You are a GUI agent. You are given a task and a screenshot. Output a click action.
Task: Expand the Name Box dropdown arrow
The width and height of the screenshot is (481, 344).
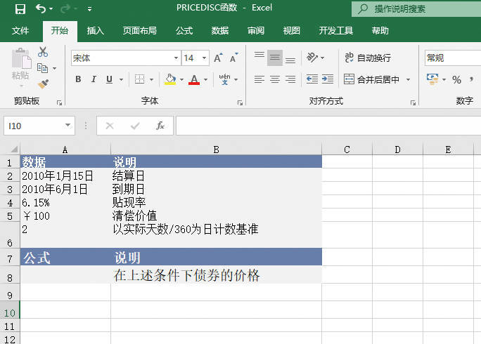pos(68,126)
